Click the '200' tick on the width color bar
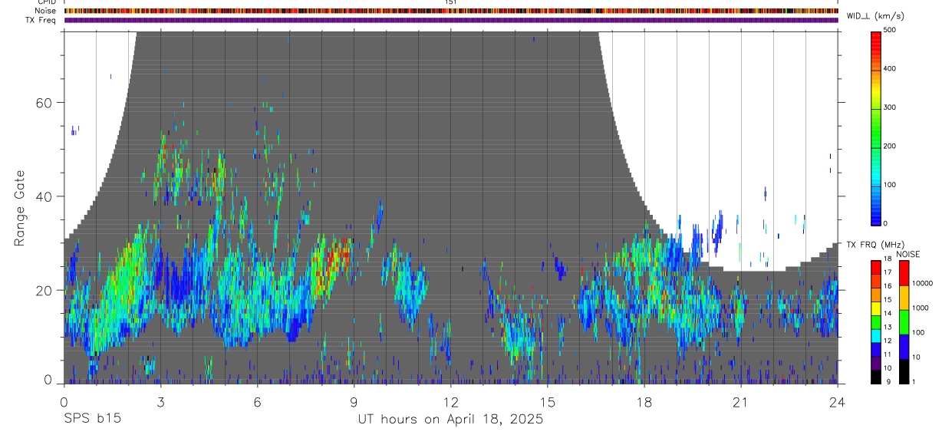This screenshot has height=435, width=942. 891,146
